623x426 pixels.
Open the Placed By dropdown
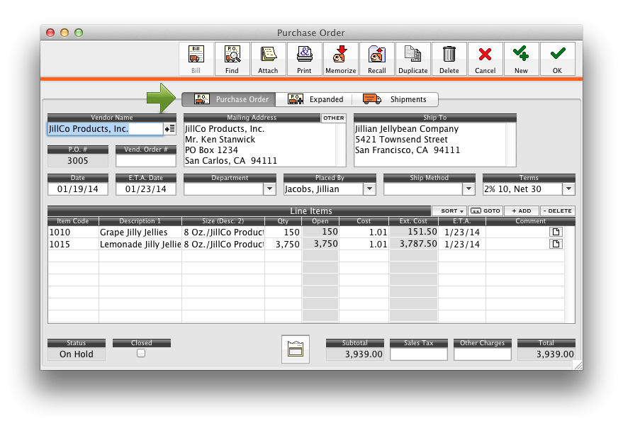370,189
